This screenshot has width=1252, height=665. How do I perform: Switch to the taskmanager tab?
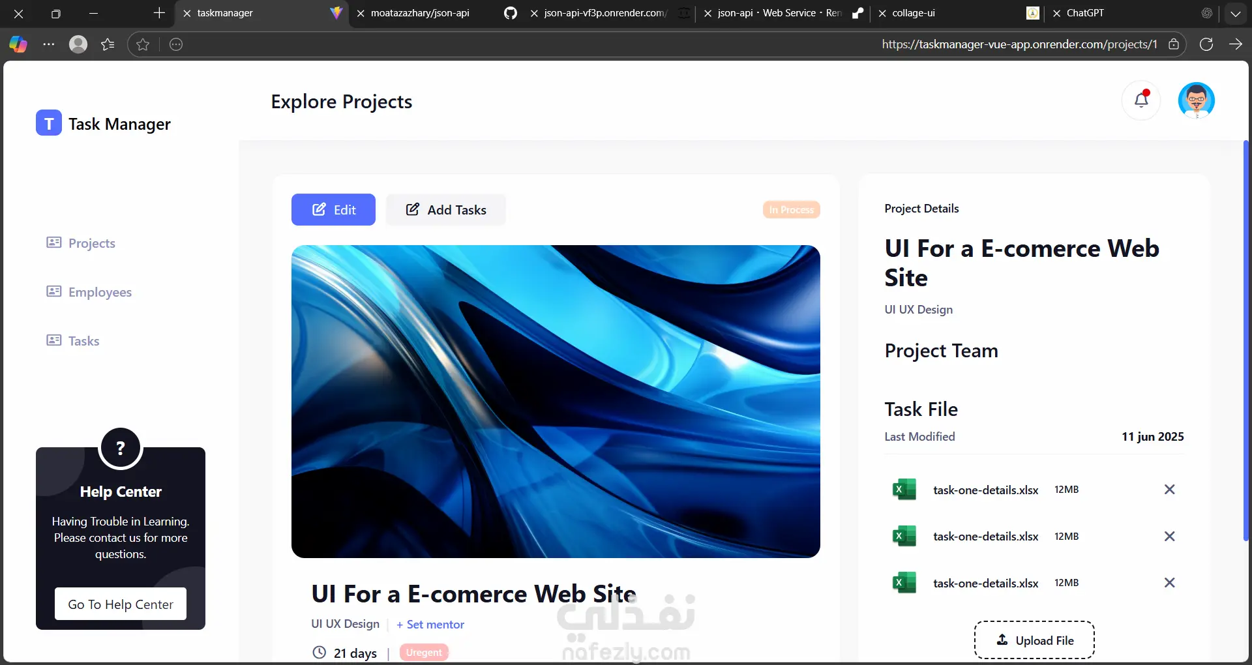point(261,13)
